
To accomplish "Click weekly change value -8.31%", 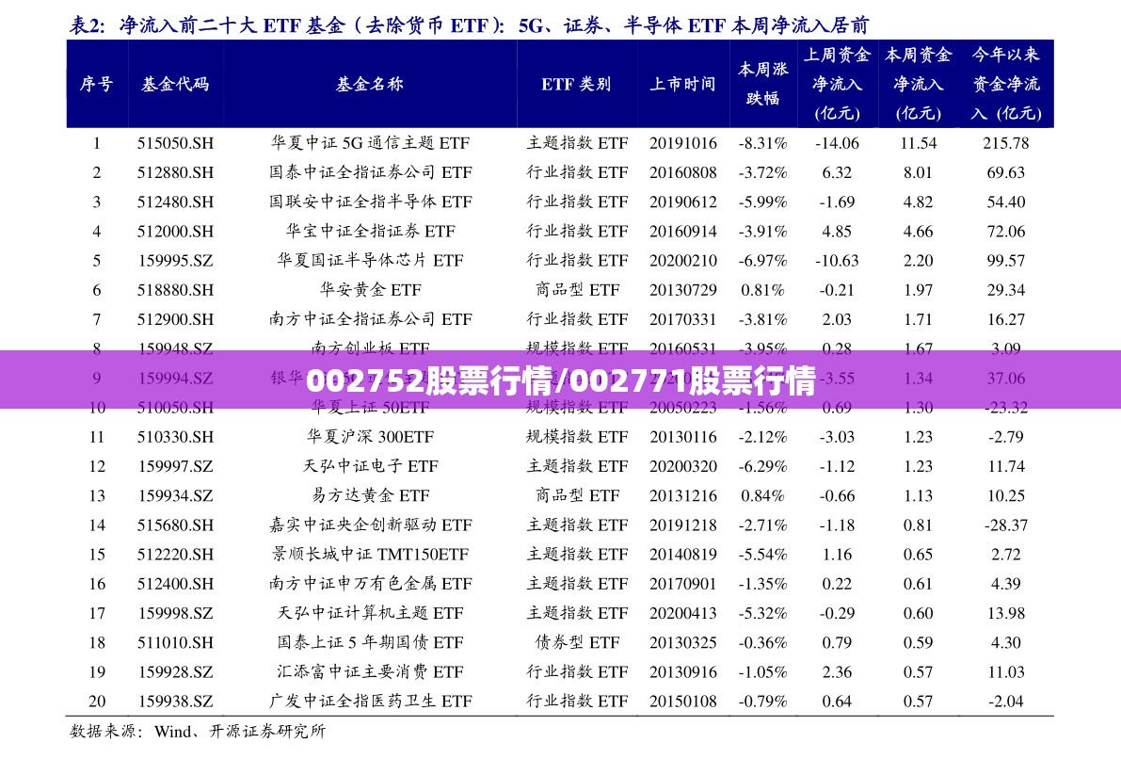I will (762, 143).
